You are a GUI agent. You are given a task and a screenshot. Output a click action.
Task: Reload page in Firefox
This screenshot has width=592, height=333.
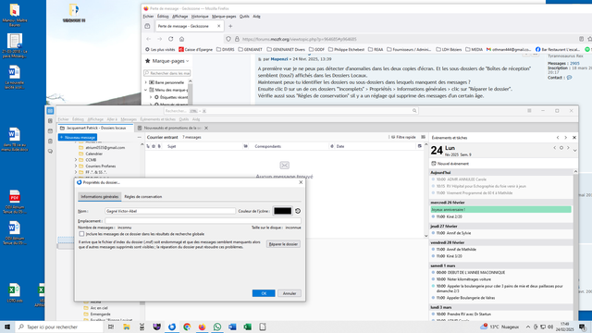tap(170, 39)
